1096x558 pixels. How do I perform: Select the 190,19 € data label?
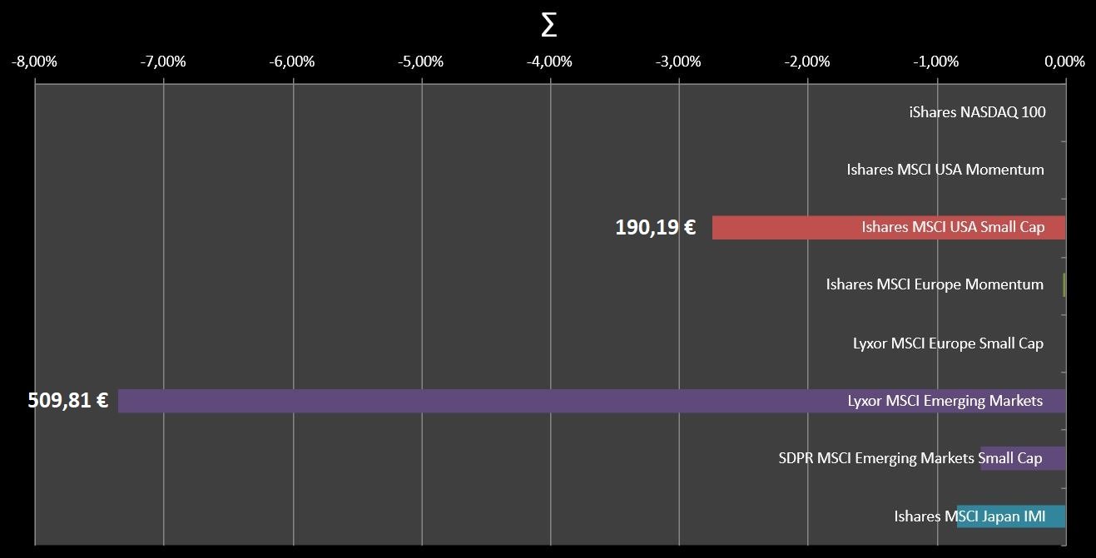pyautogui.click(x=656, y=227)
